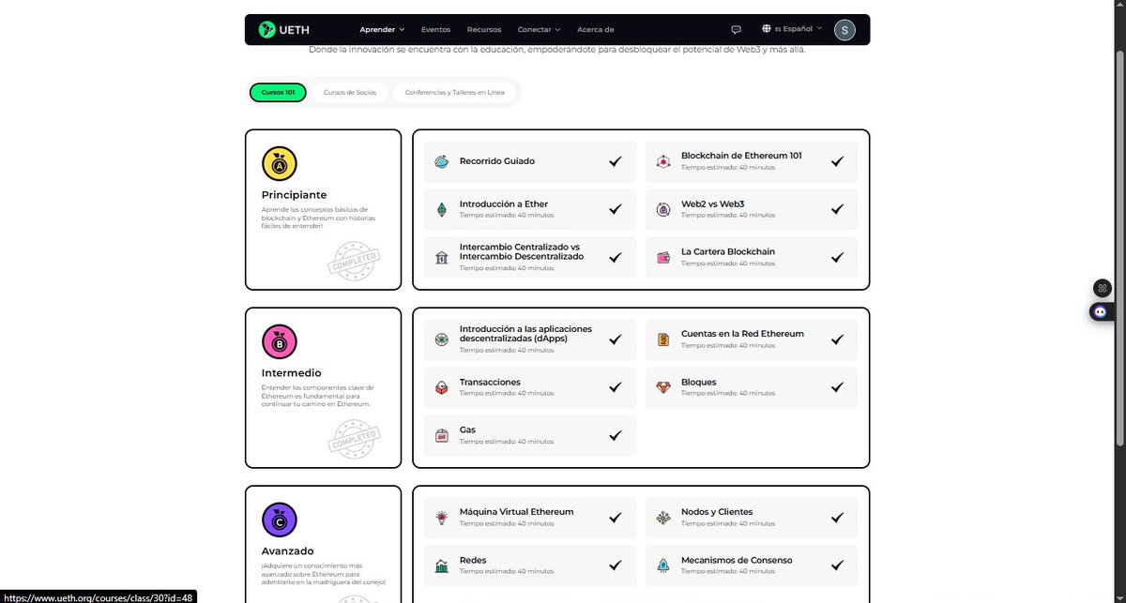This screenshot has width=1126, height=603.
Task: Open the Cuentas en la Red Ethereum course
Action: point(752,339)
